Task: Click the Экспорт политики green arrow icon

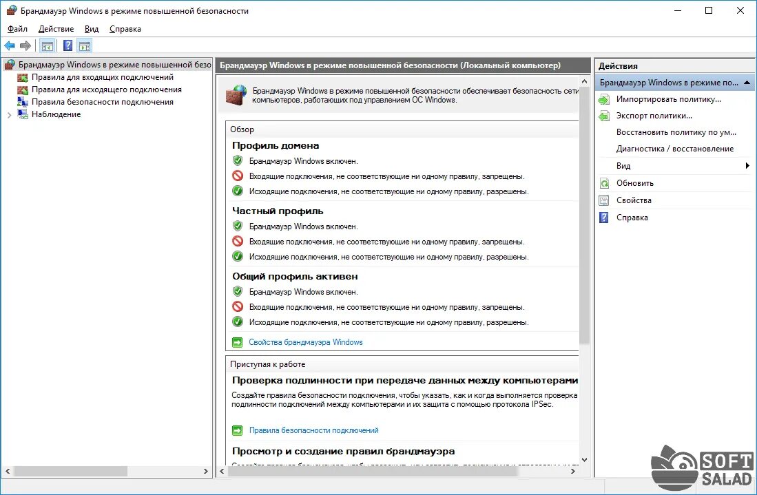Action: point(604,116)
